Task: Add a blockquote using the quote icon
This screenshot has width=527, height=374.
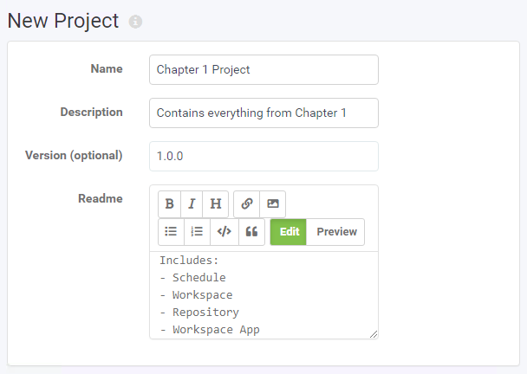Action: point(251,232)
